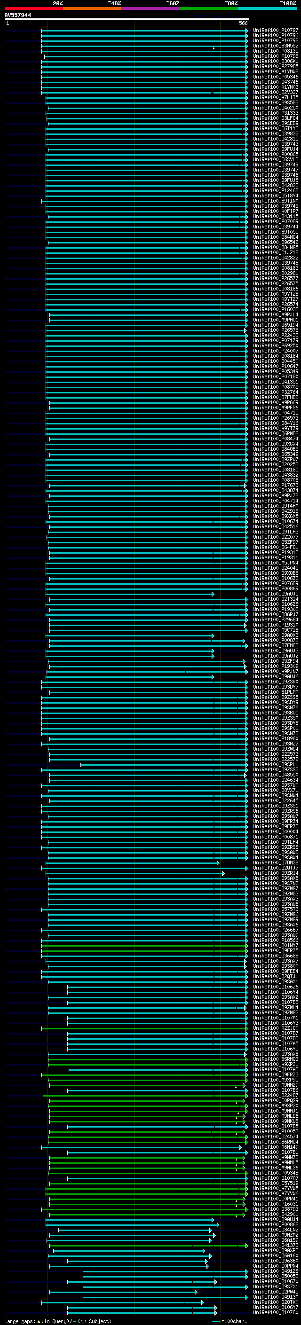Click the UniRef100_P05346 label
Image resolution: width=301 pixels, height=1325 pixels.
[276, 77]
